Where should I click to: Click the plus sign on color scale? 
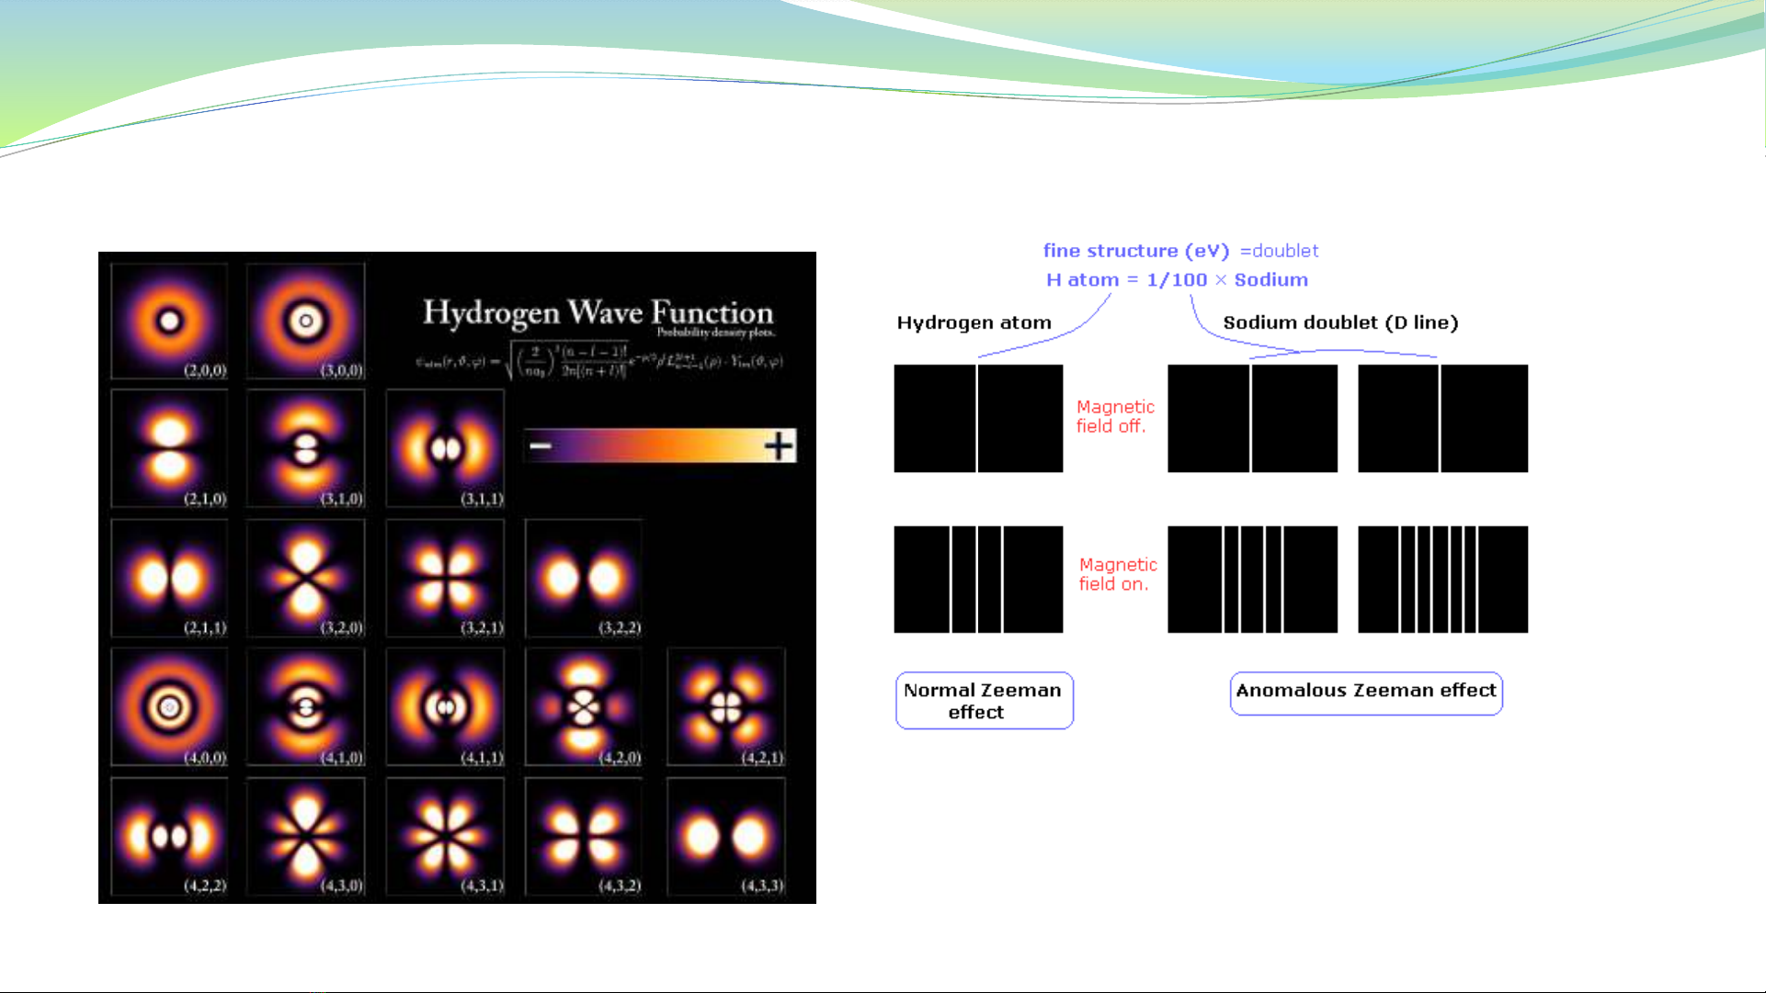(779, 446)
